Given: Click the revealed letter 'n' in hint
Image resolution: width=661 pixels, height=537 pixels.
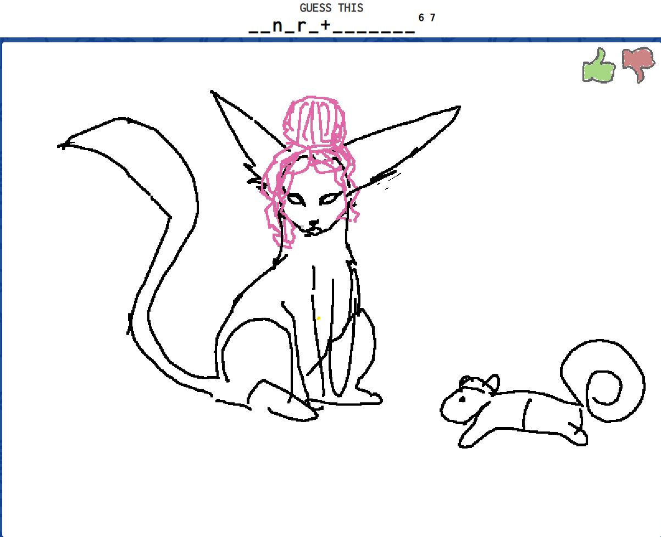Looking at the screenshot, I should click(277, 26).
